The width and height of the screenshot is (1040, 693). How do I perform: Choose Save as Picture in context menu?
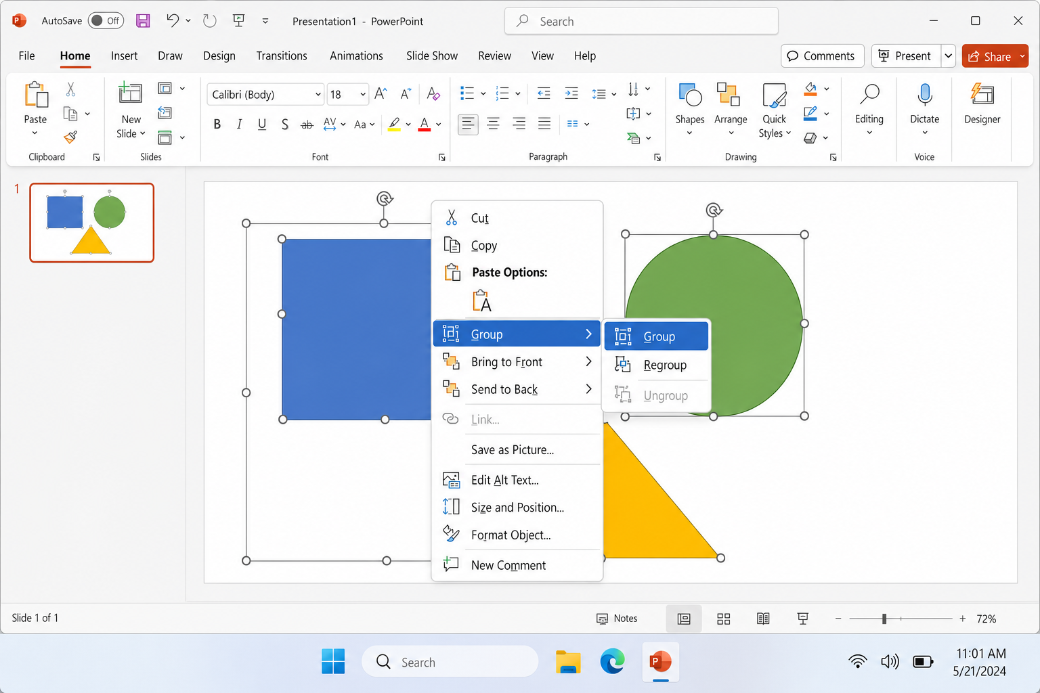pyautogui.click(x=517, y=450)
